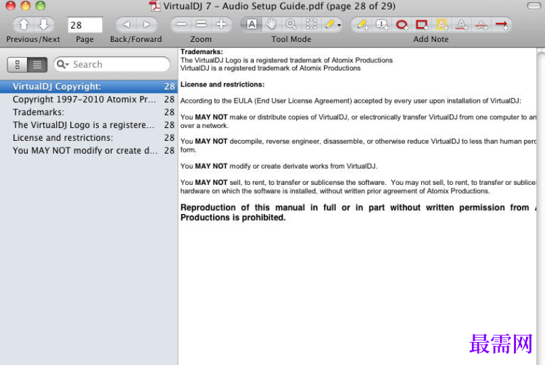Add a red line note
This screenshot has height=365, width=545.
(x=502, y=24)
